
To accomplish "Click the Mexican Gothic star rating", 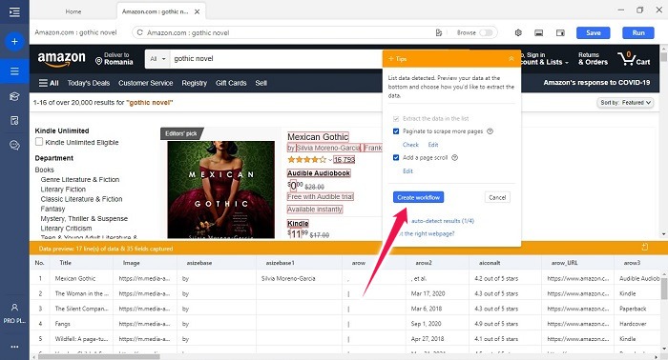I will click(306, 160).
